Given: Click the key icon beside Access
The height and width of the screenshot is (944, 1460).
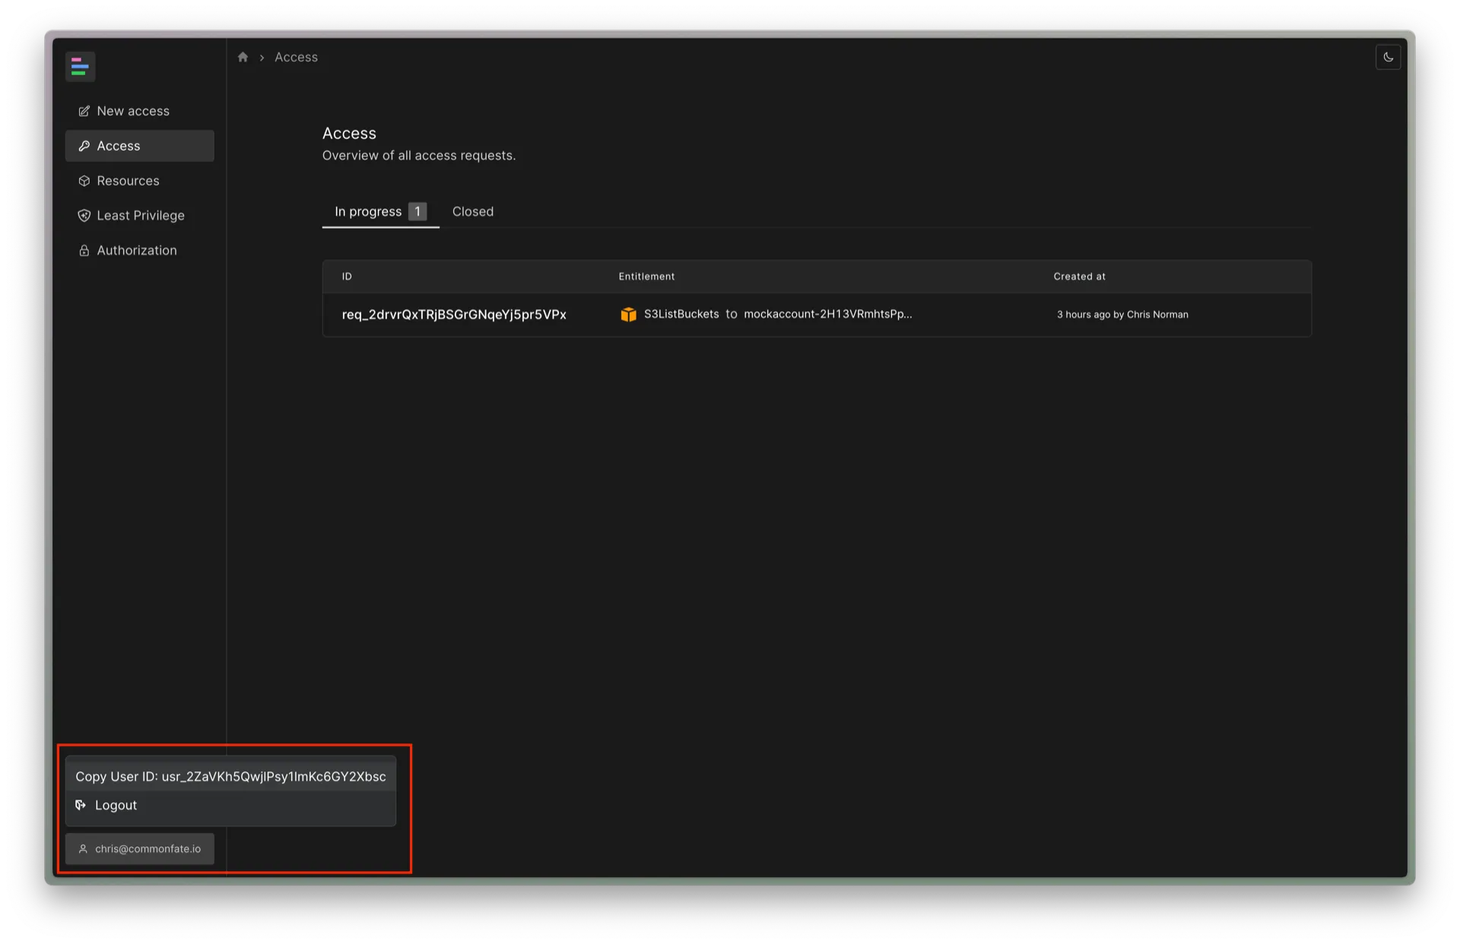Looking at the screenshot, I should tap(84, 146).
